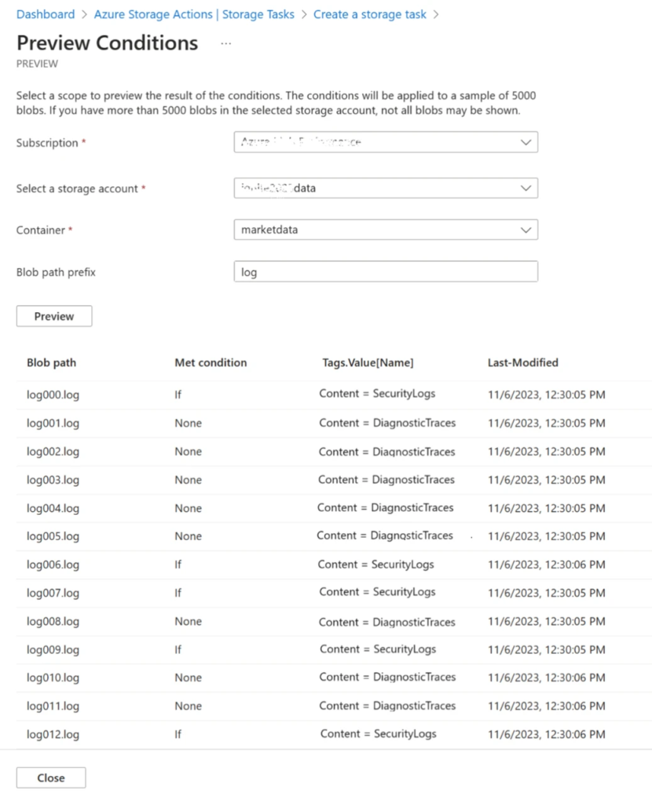
Task: Click the Close button
Action: [x=50, y=777]
